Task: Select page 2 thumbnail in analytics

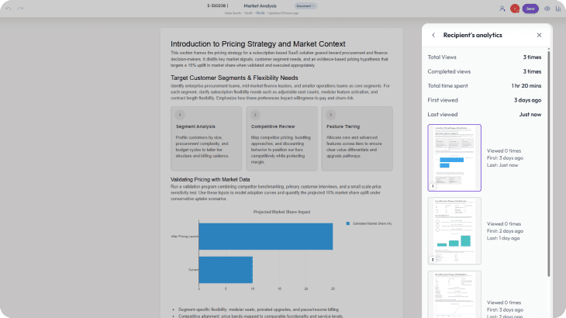Action: pos(454,230)
